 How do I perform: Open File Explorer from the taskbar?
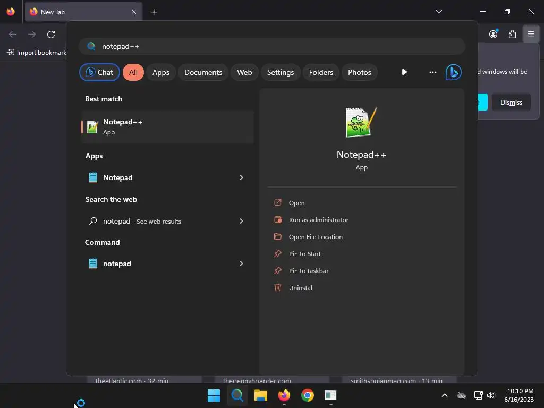coord(260,395)
